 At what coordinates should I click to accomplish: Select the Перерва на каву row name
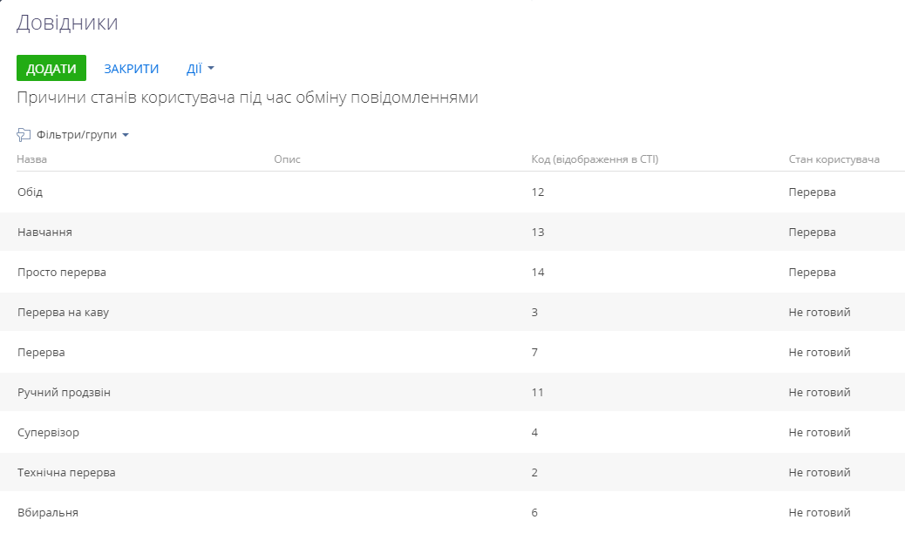63,312
